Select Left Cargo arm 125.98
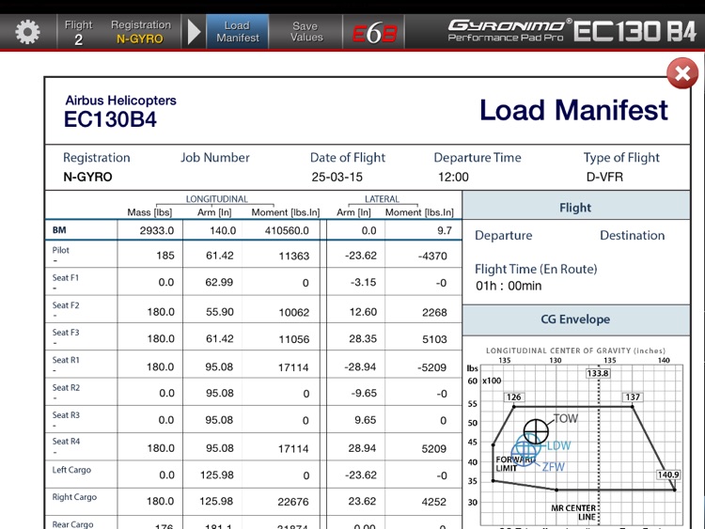This screenshot has width=705, height=529. click(x=217, y=475)
